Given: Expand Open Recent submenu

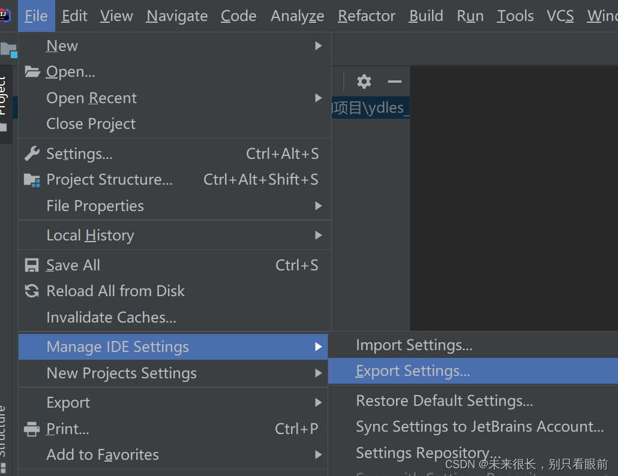Looking at the screenshot, I should click(x=175, y=98).
